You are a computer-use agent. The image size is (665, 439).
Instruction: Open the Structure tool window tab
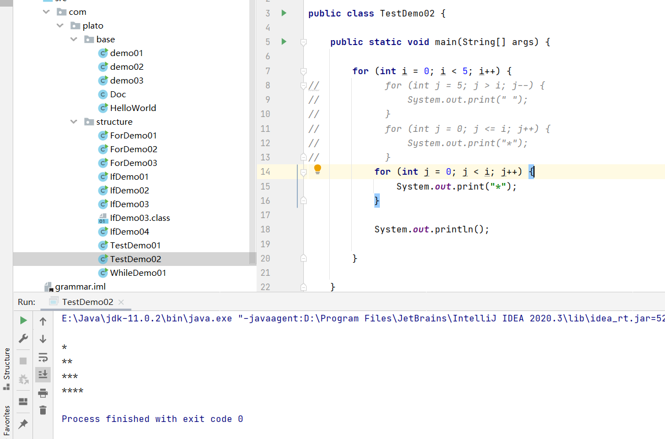(7, 368)
